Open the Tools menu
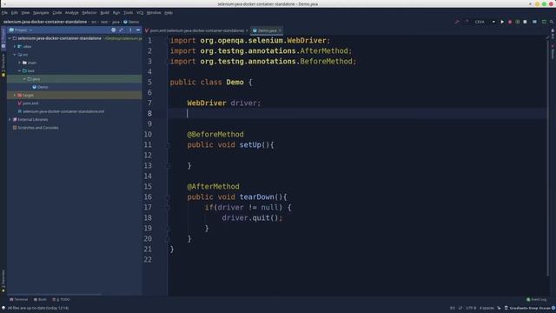 click(x=128, y=13)
